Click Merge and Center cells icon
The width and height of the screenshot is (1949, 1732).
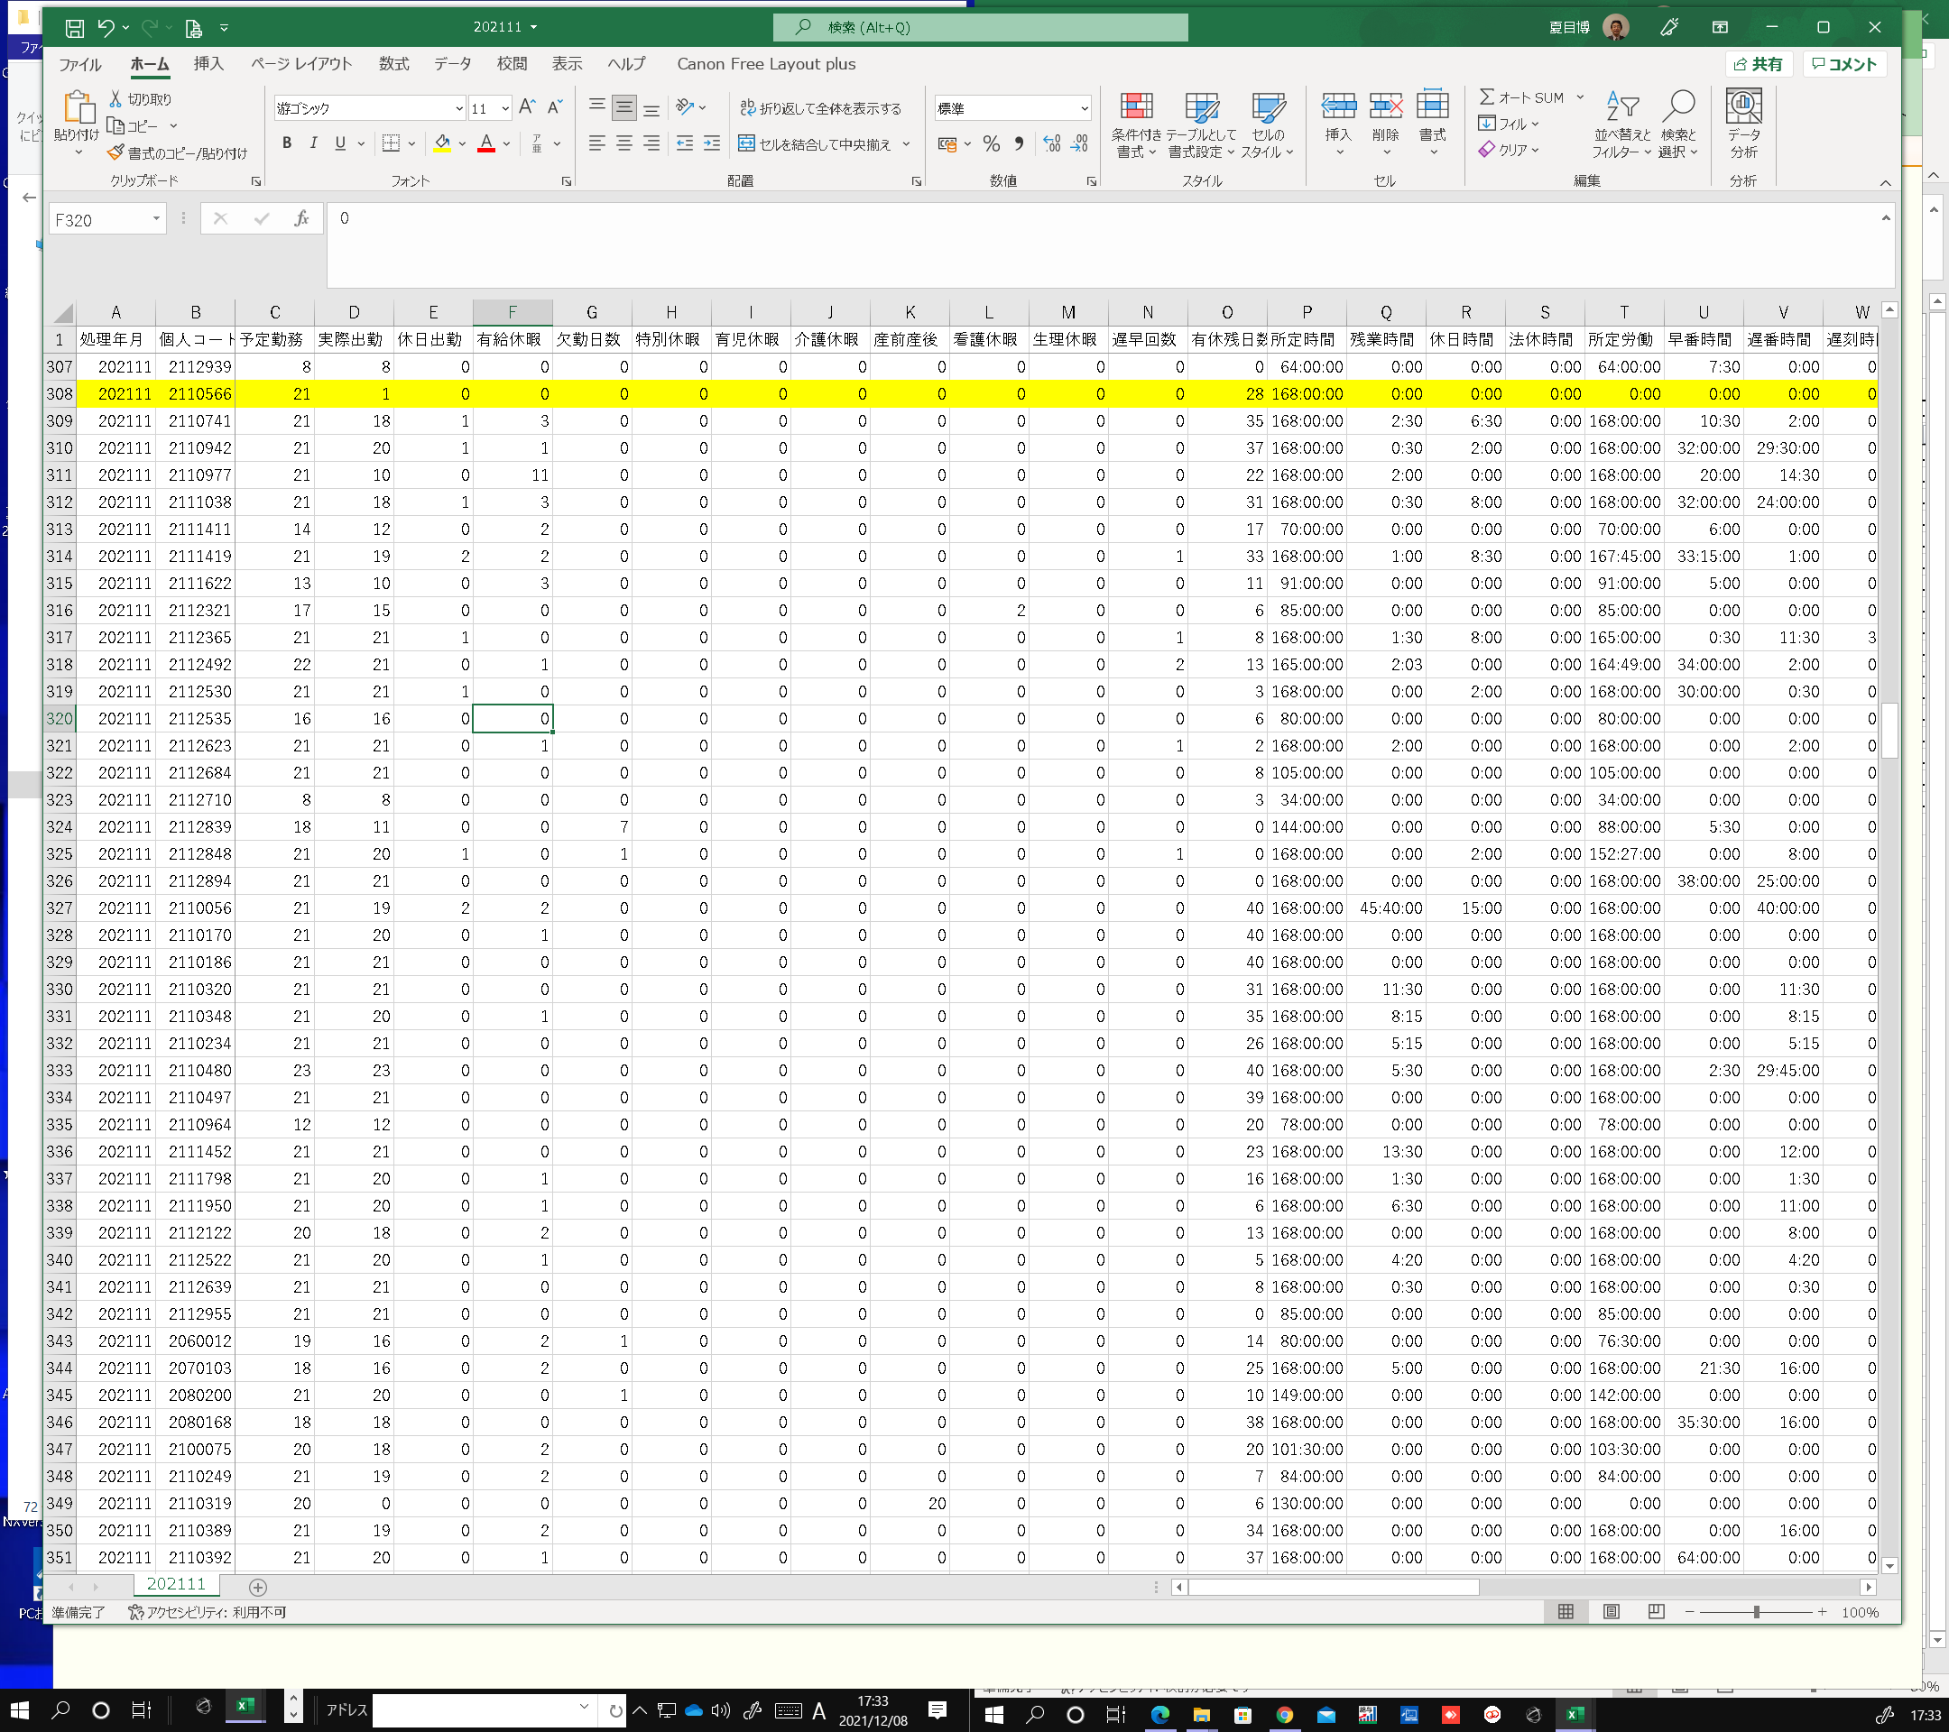pos(746,144)
